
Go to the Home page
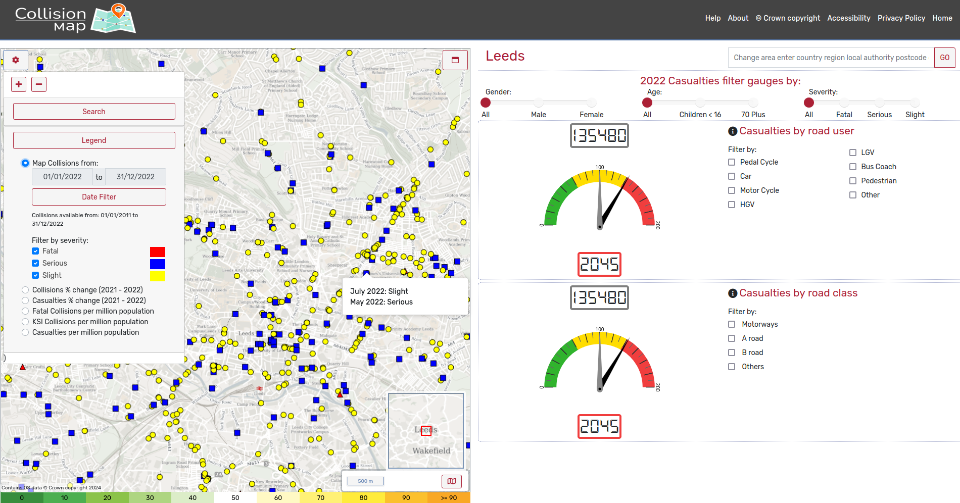[x=942, y=18]
